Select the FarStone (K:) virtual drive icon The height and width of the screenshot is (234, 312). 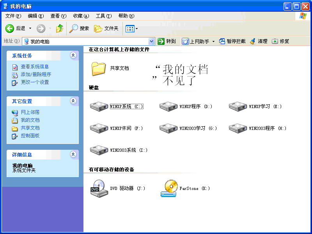[169, 189]
